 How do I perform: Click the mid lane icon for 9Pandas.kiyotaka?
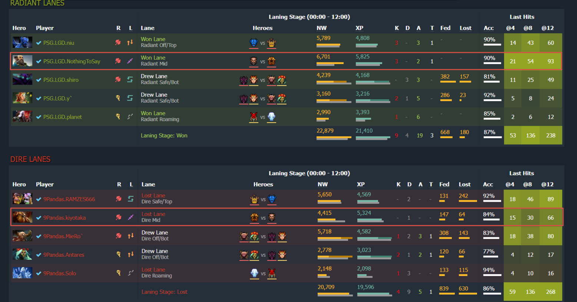click(130, 217)
